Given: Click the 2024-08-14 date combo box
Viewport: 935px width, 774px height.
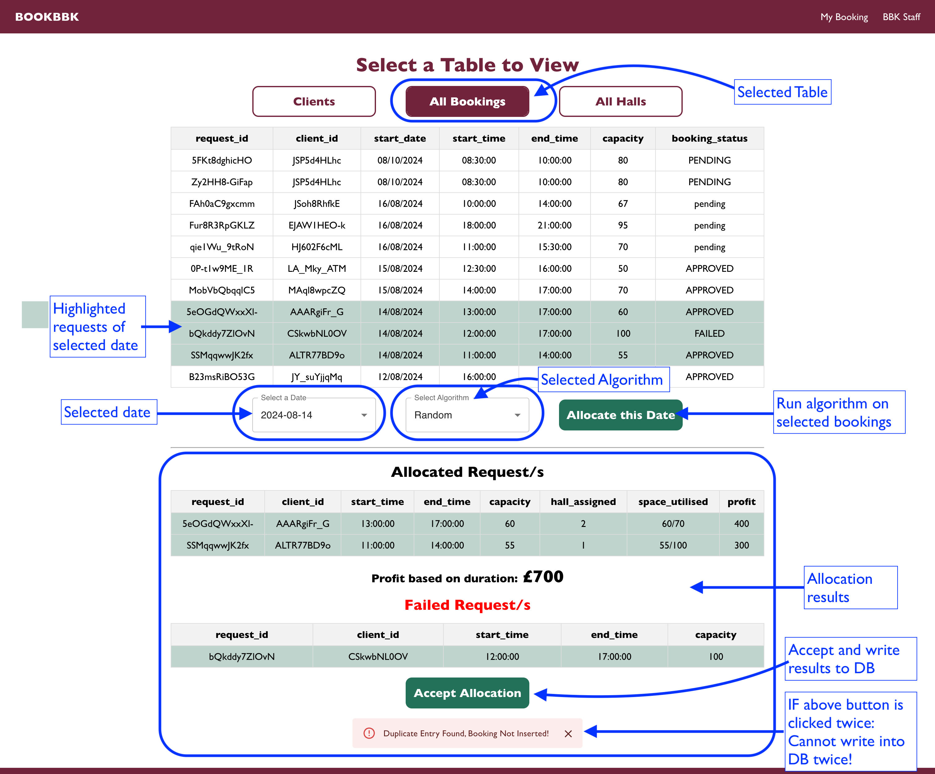Looking at the screenshot, I should [307, 415].
